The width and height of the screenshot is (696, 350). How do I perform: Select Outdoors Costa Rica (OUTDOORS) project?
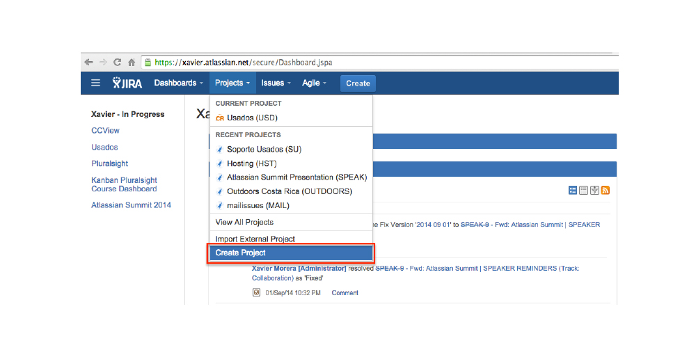point(291,191)
